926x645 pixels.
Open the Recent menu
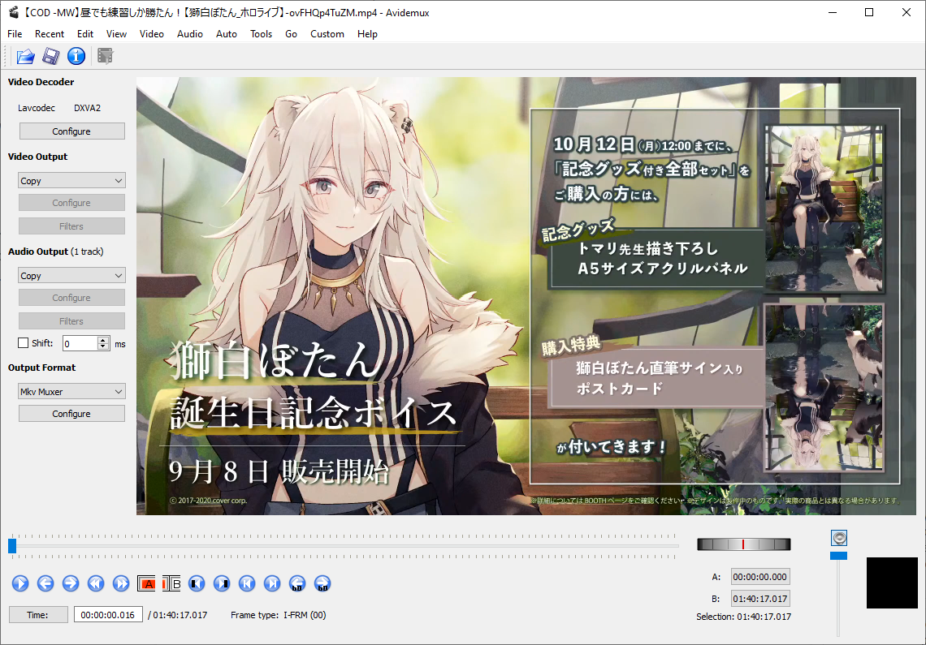[50, 33]
